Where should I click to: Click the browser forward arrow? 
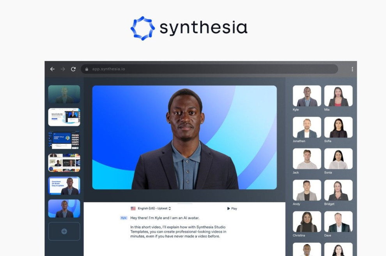(63, 69)
